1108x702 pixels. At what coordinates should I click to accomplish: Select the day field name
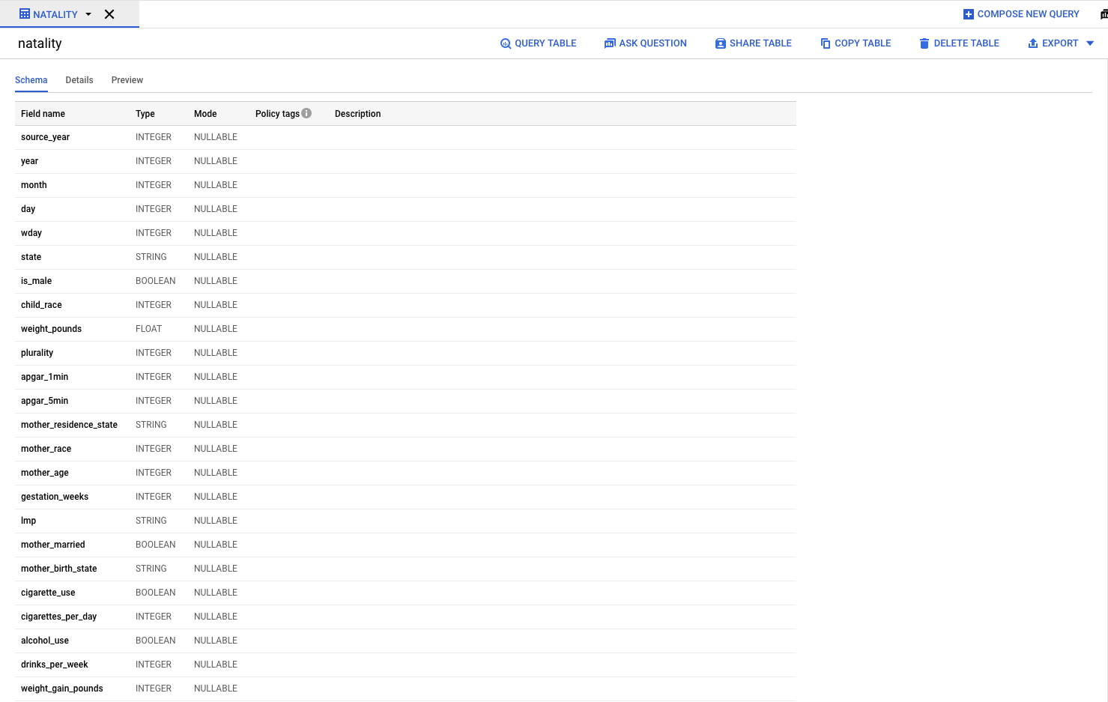click(x=28, y=209)
